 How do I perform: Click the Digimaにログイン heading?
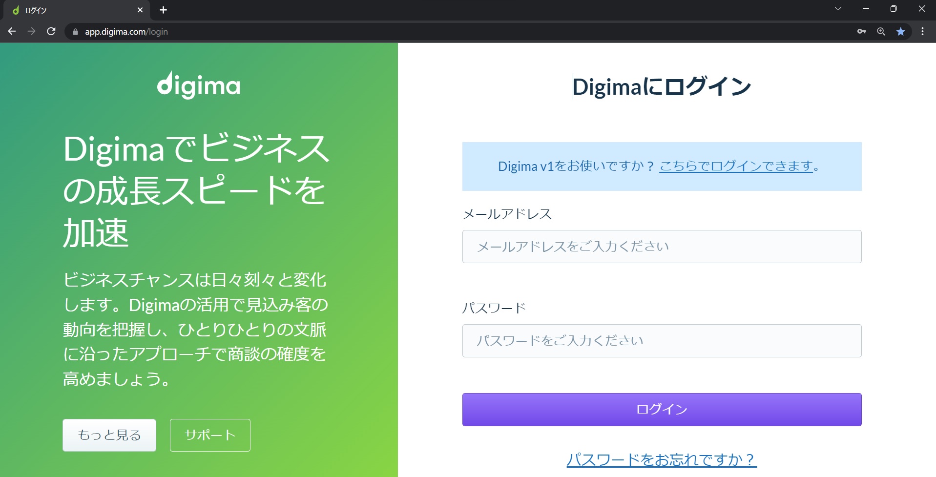coord(662,86)
